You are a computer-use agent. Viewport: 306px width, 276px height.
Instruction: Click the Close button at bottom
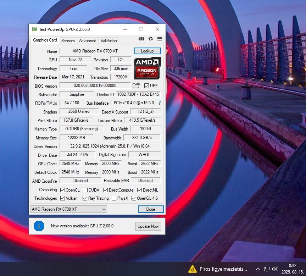(x=151, y=209)
